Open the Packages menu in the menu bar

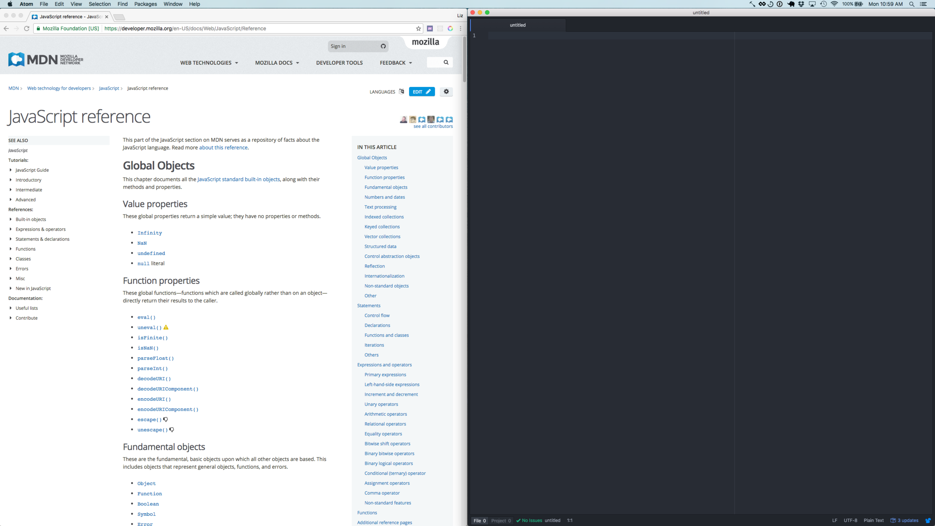pyautogui.click(x=145, y=4)
